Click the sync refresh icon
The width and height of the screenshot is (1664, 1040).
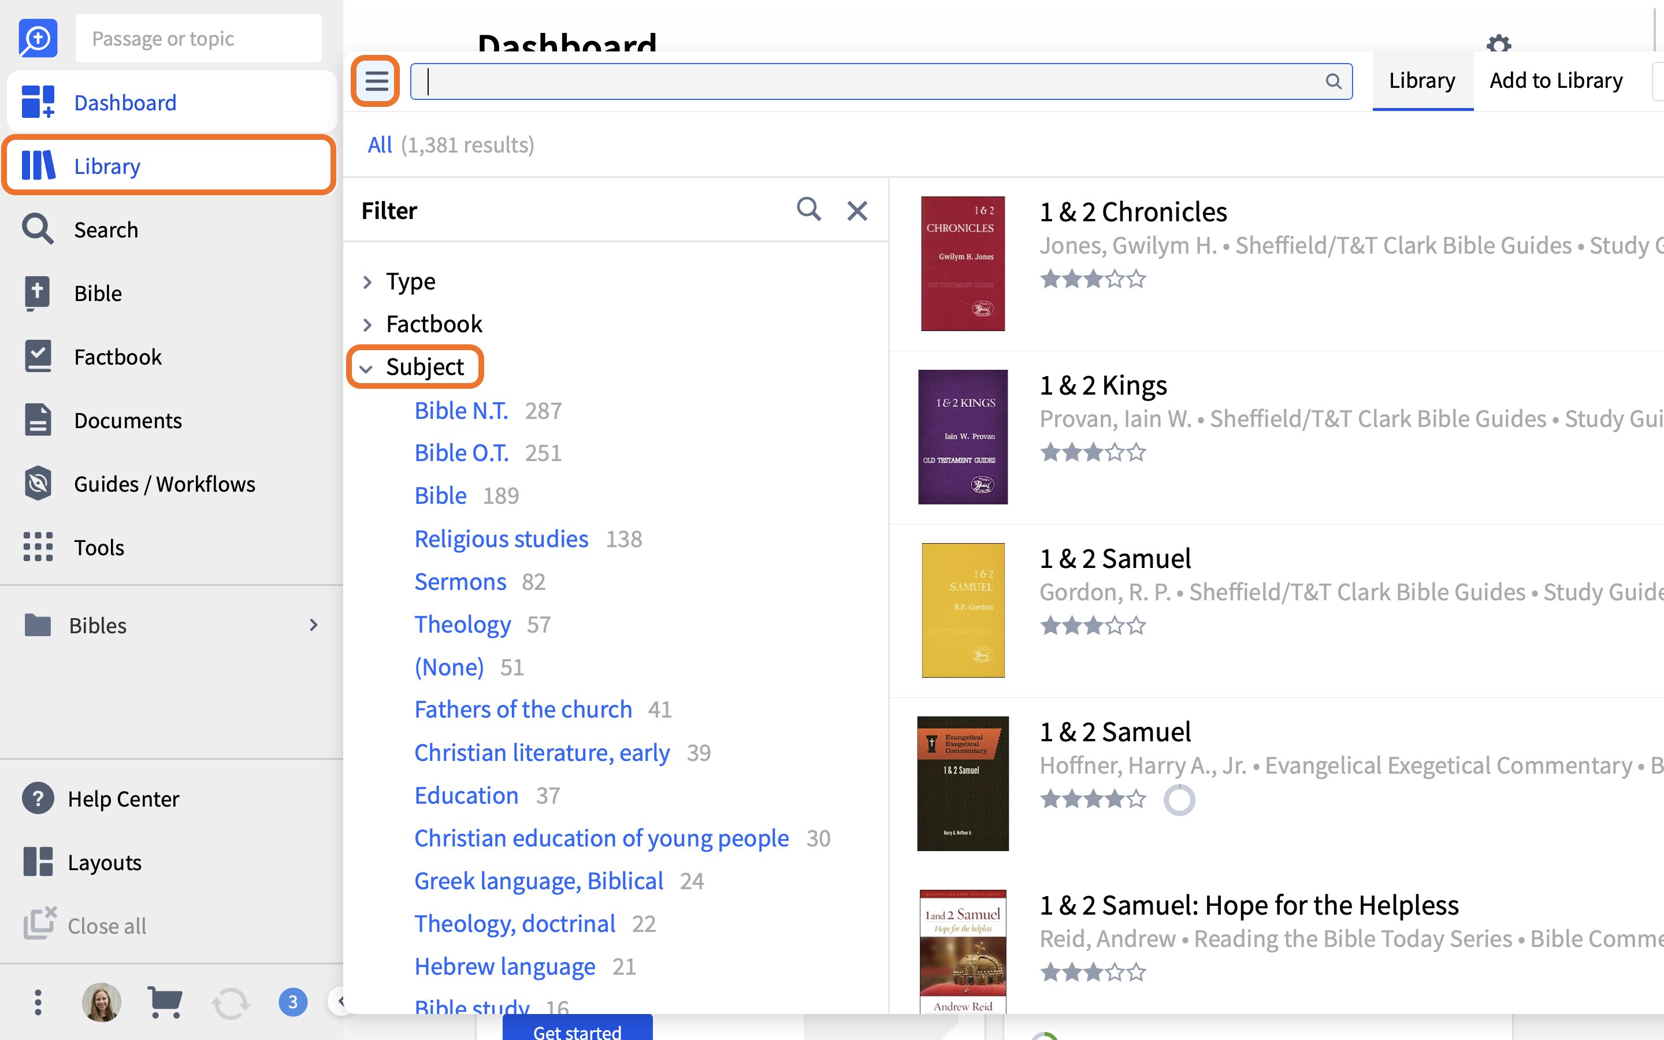point(229,1003)
